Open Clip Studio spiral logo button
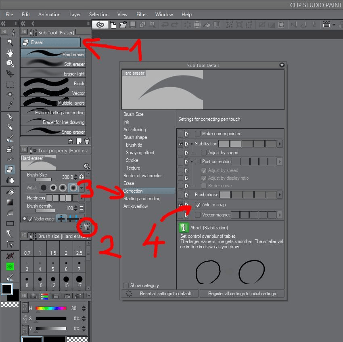The height and width of the screenshot is (342, 343). [100, 25]
